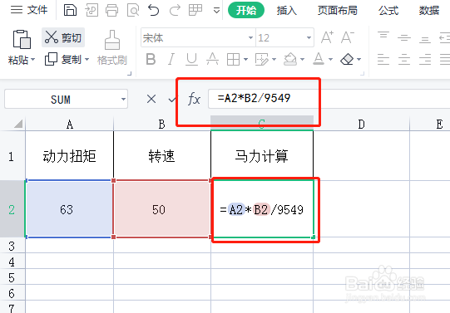The width and height of the screenshot is (450, 313).
Task: Click the Print icon
Action: click(x=112, y=10)
